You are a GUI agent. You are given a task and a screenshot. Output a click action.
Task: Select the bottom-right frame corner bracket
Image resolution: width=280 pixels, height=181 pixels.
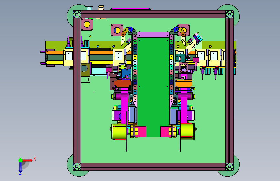(230, 167)
